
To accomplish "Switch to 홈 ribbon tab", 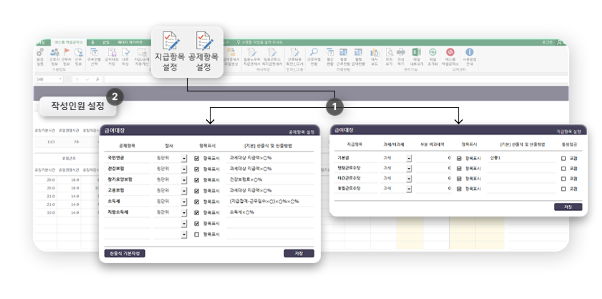I will (93, 42).
